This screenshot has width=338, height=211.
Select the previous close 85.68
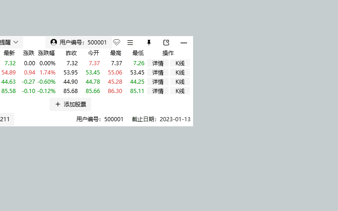click(x=70, y=91)
